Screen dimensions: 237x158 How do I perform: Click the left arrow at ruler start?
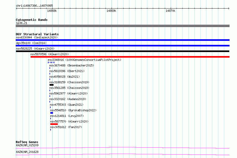point(17,9)
